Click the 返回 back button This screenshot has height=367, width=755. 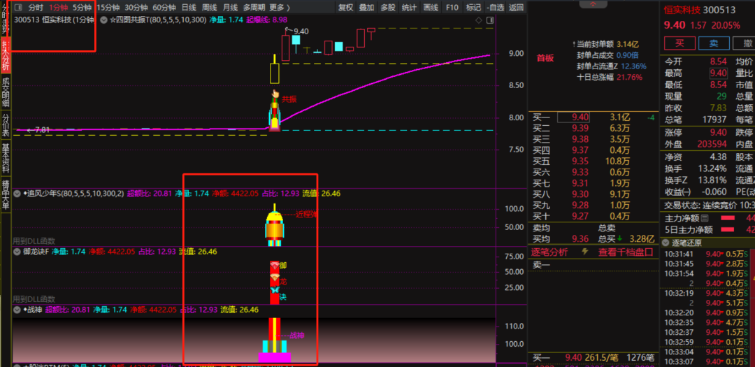516,7
